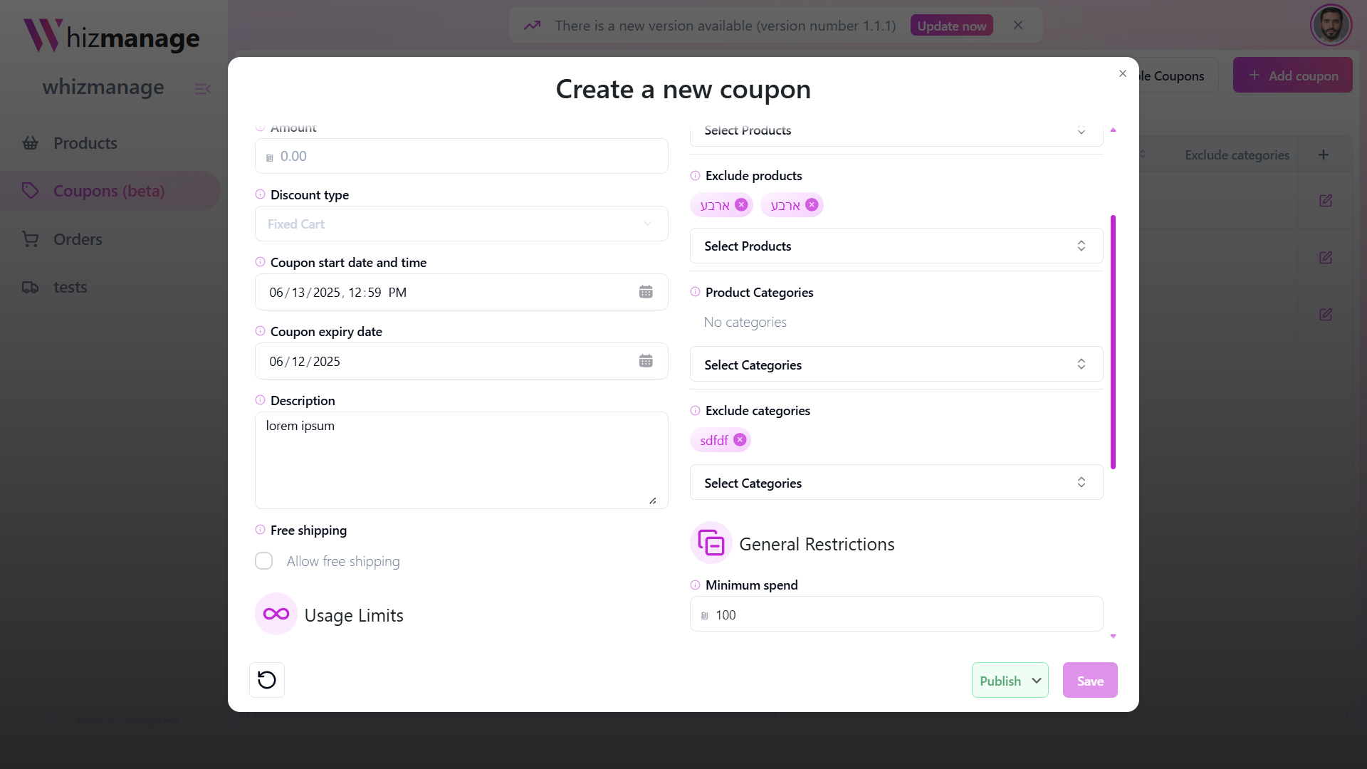Open Select Categories dropdown under Exclude categories
The width and height of the screenshot is (1367, 769).
[896, 483]
